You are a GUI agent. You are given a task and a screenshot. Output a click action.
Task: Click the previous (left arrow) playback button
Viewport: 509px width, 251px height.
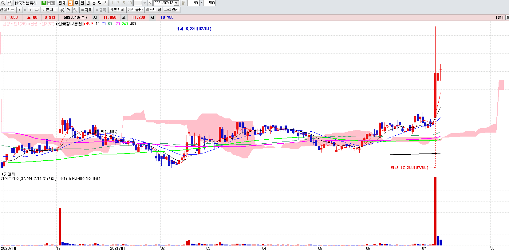pos(19,10)
